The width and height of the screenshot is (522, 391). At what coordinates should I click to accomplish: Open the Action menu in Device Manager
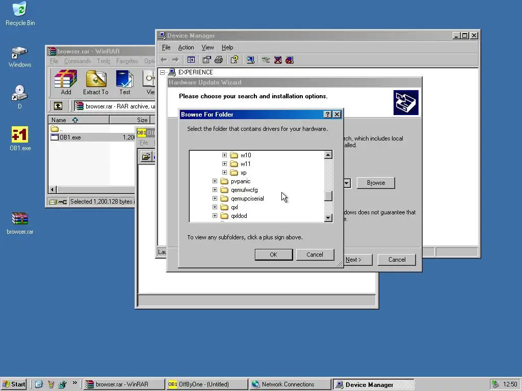(x=186, y=47)
